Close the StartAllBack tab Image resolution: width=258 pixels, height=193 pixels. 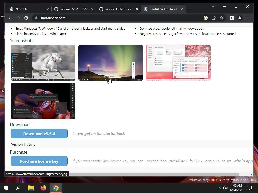click(182, 9)
